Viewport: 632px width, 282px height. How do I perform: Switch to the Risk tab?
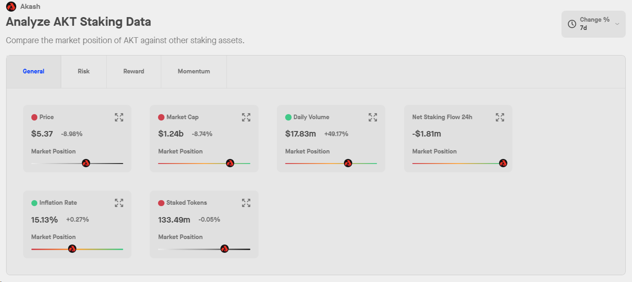(x=84, y=72)
